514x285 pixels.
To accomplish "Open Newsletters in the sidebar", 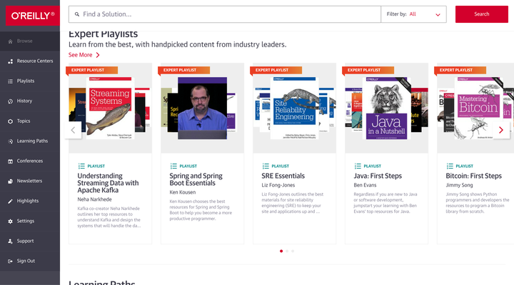I will (x=30, y=181).
